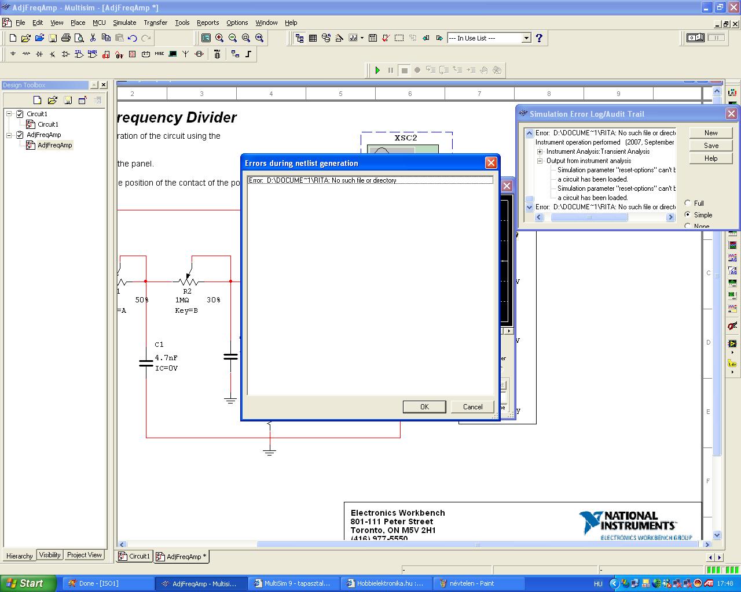Click the Undo arrow icon

(x=133, y=38)
